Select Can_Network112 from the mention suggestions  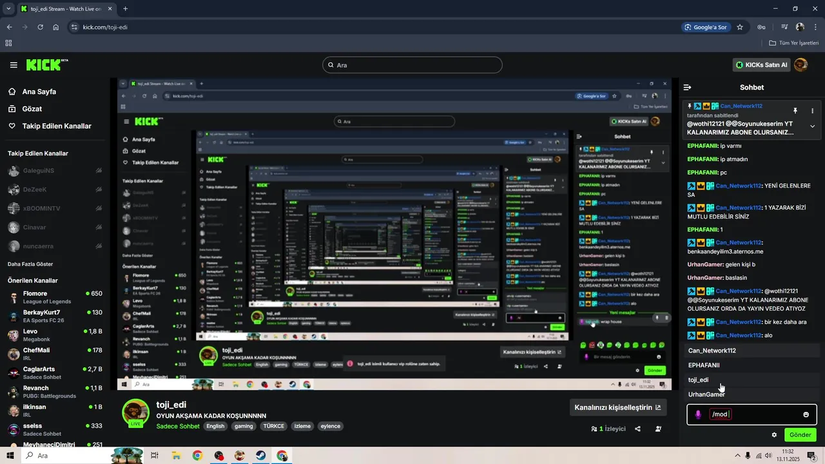[752, 351]
